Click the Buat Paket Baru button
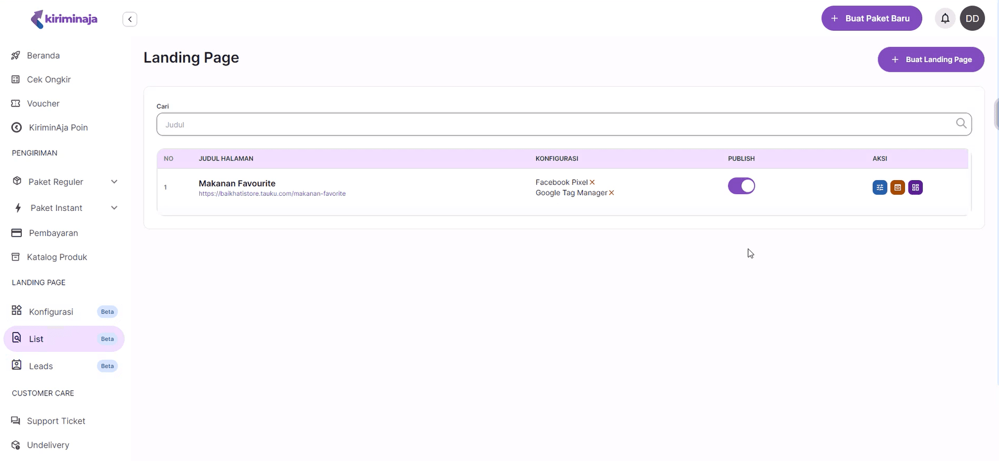The height and width of the screenshot is (461, 999). click(x=871, y=18)
